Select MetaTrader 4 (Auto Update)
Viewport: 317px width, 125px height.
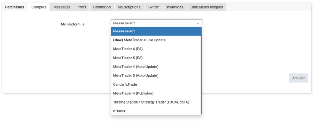[x=156, y=67]
